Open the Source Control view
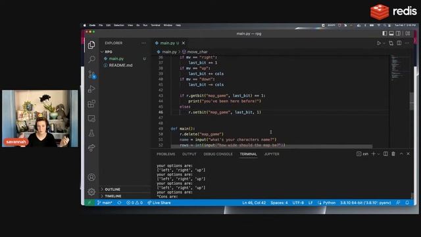This screenshot has height=237, width=421. click(91, 74)
